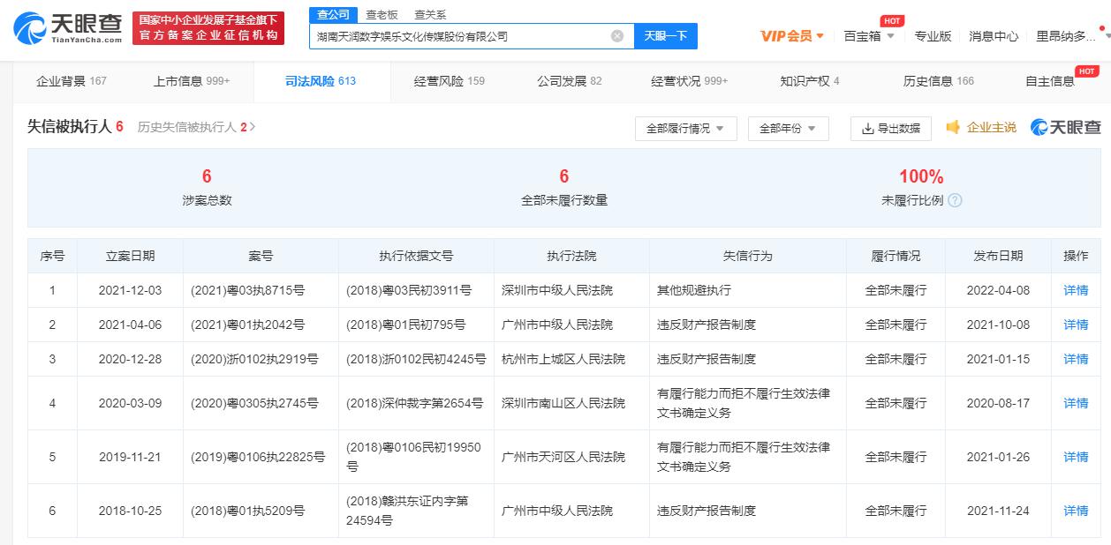Switch to the 查关系 search tab
The width and height of the screenshot is (1111, 545).
pos(430,15)
